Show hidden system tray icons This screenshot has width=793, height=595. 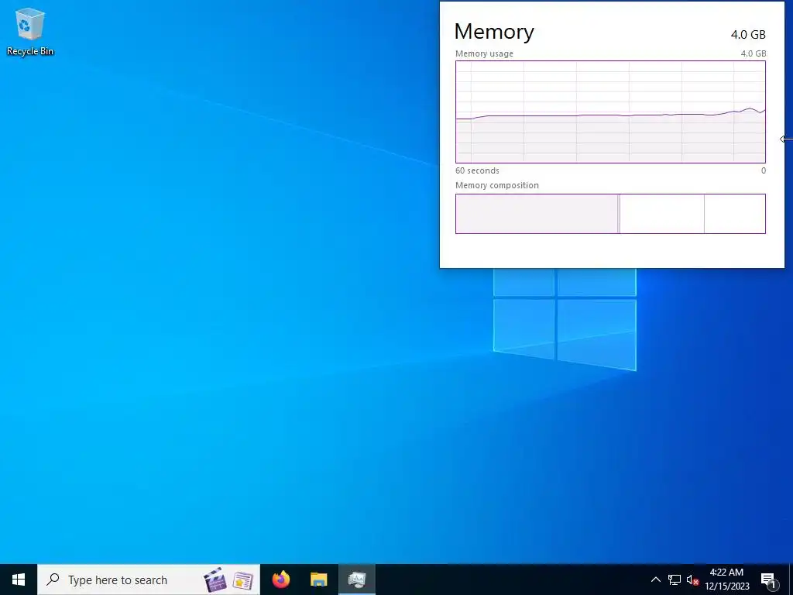tap(655, 580)
